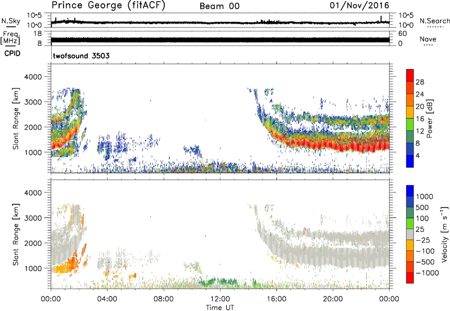Click the gray segment of Velocity colorbar
The image size is (450, 311).
410,235
